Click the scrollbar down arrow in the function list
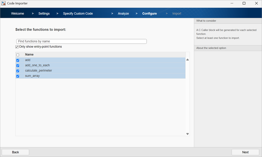 pyautogui.click(x=187, y=133)
